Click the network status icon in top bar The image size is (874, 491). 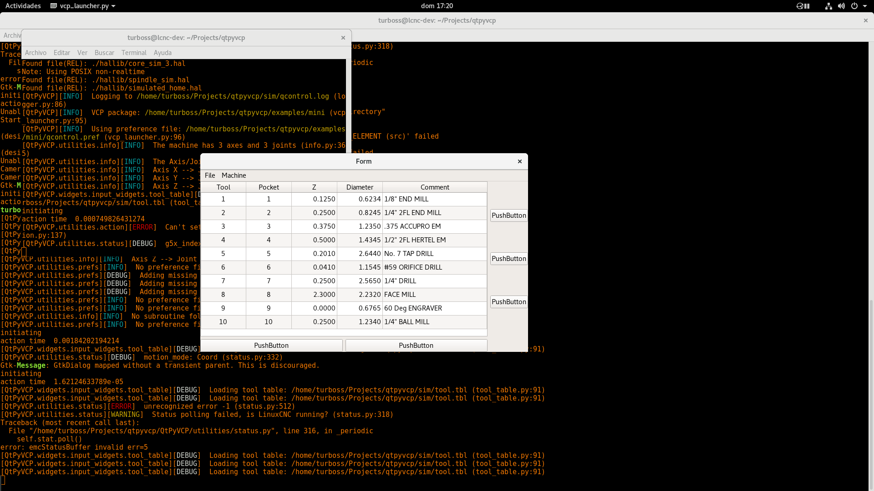(828, 6)
